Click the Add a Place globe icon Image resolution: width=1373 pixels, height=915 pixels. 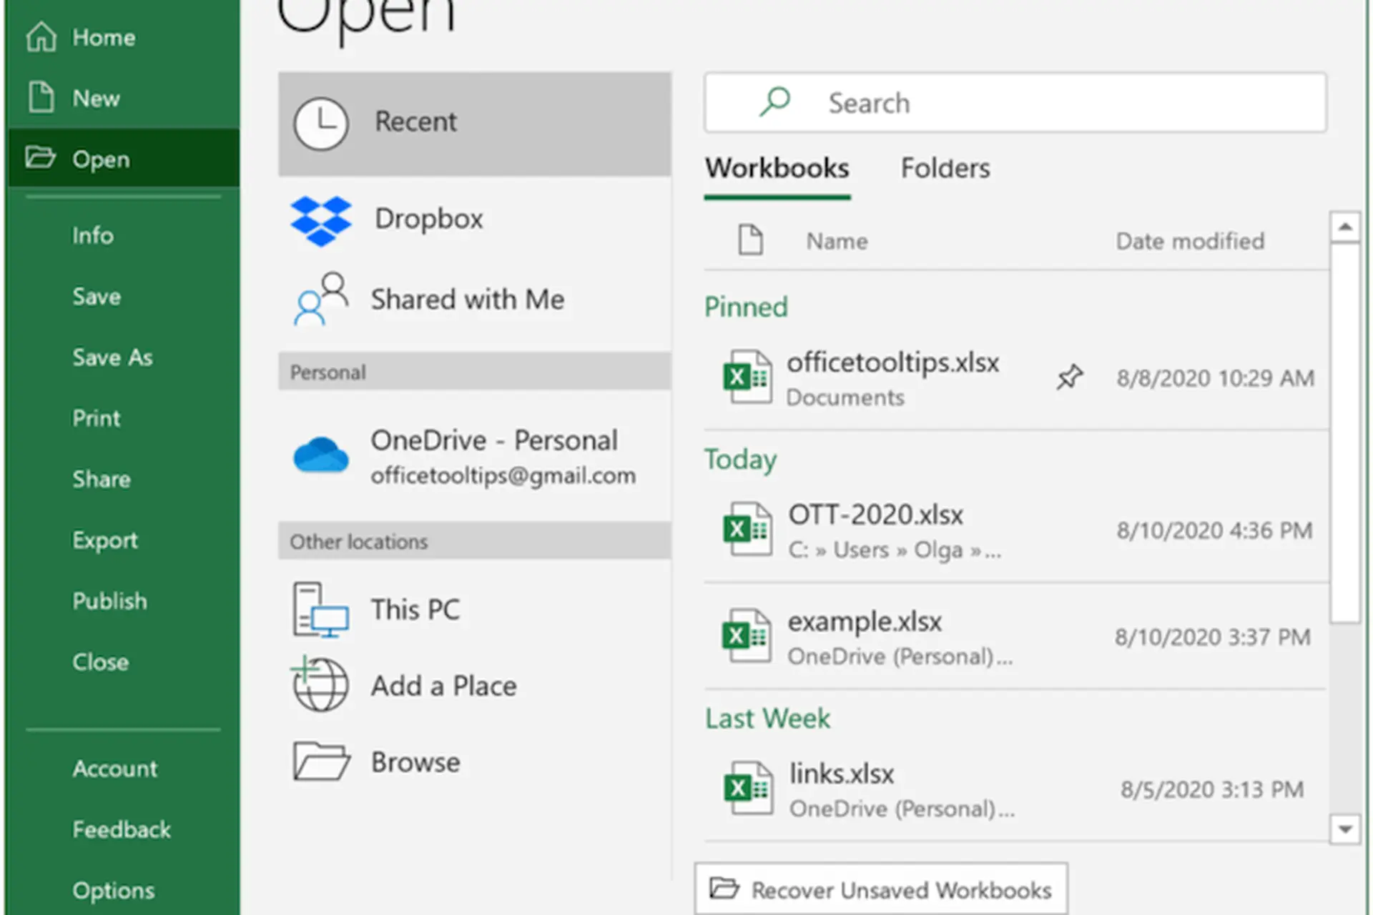tap(320, 685)
